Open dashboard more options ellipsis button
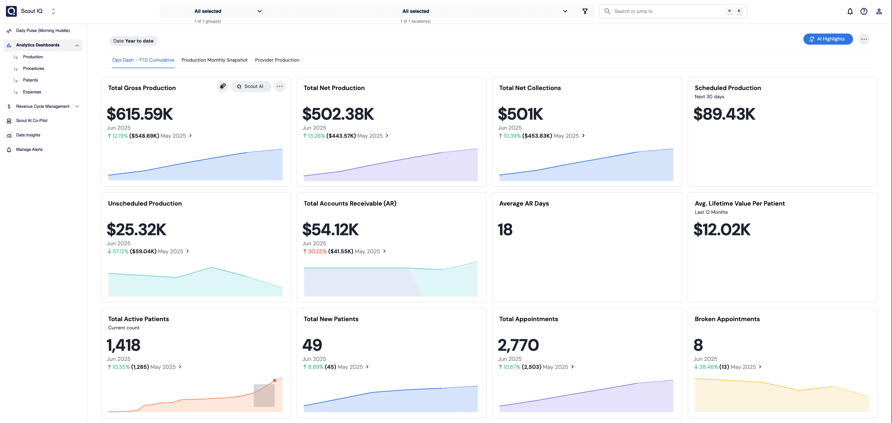Viewport: 892px width, 423px height. [864, 39]
